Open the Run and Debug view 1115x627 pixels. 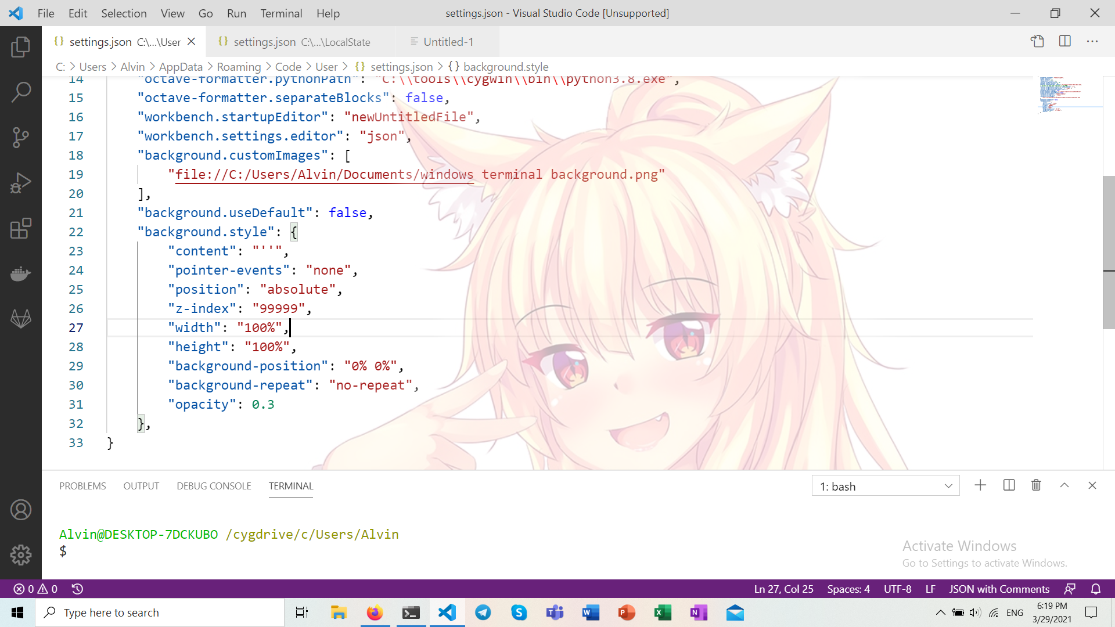click(x=21, y=183)
